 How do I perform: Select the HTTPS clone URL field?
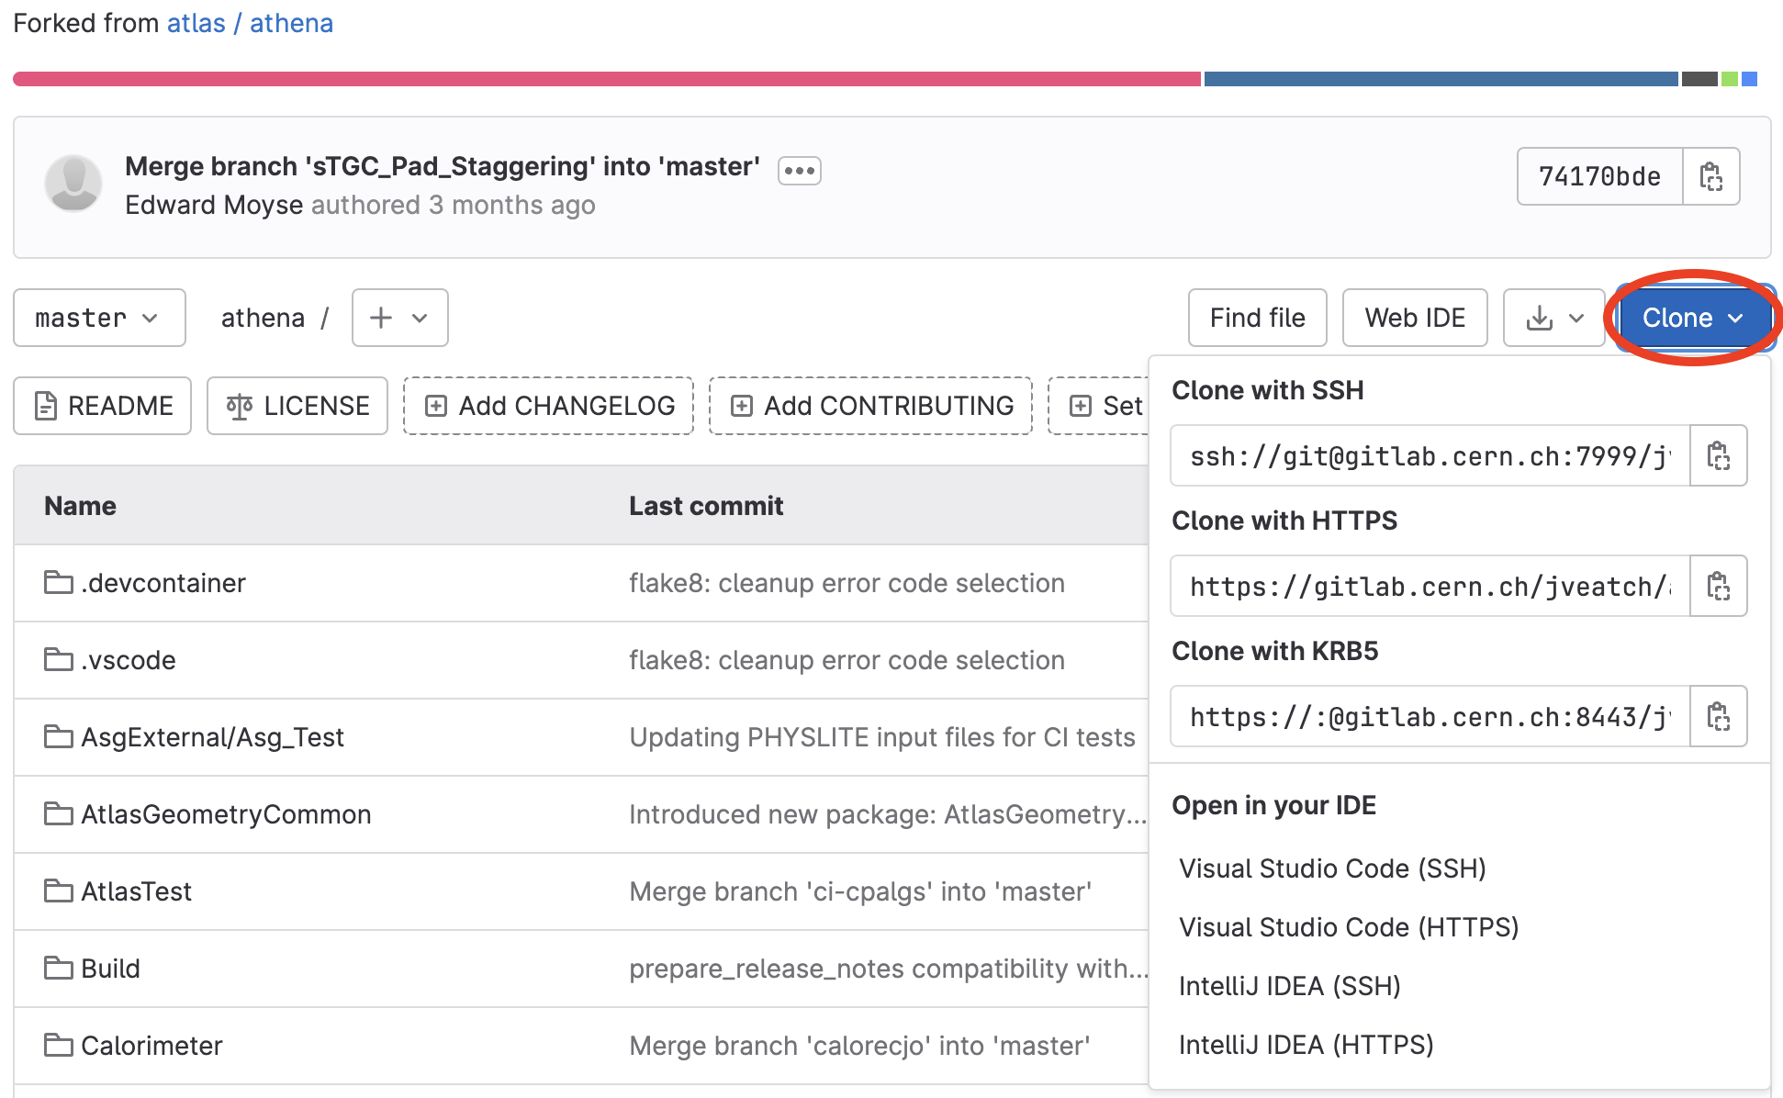(1430, 586)
